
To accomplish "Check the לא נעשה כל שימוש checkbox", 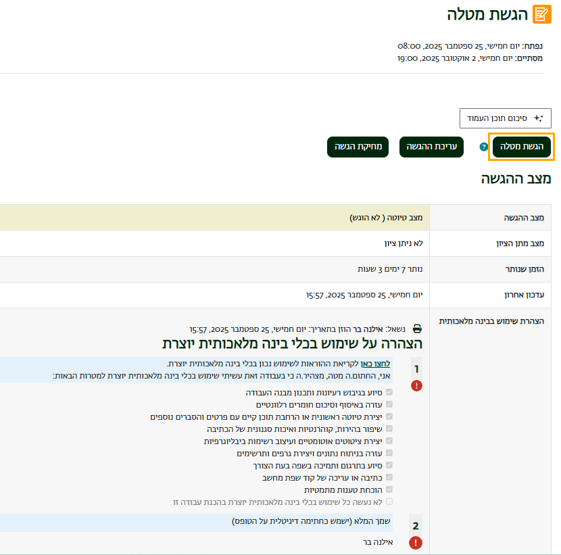I will pos(389,502).
